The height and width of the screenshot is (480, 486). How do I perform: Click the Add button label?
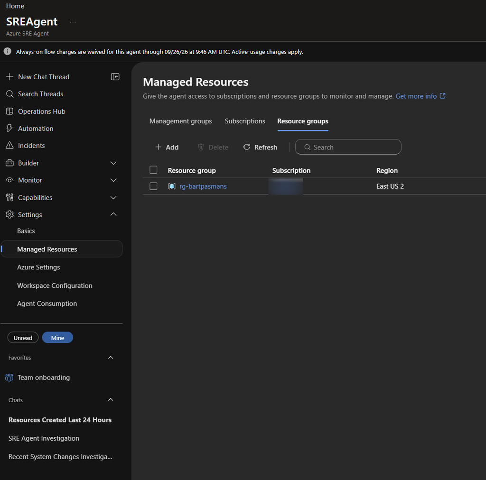coord(172,147)
